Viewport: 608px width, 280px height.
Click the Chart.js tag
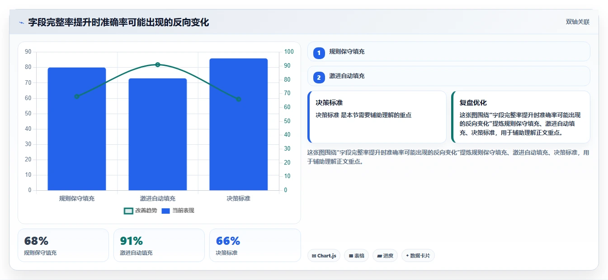coord(324,256)
